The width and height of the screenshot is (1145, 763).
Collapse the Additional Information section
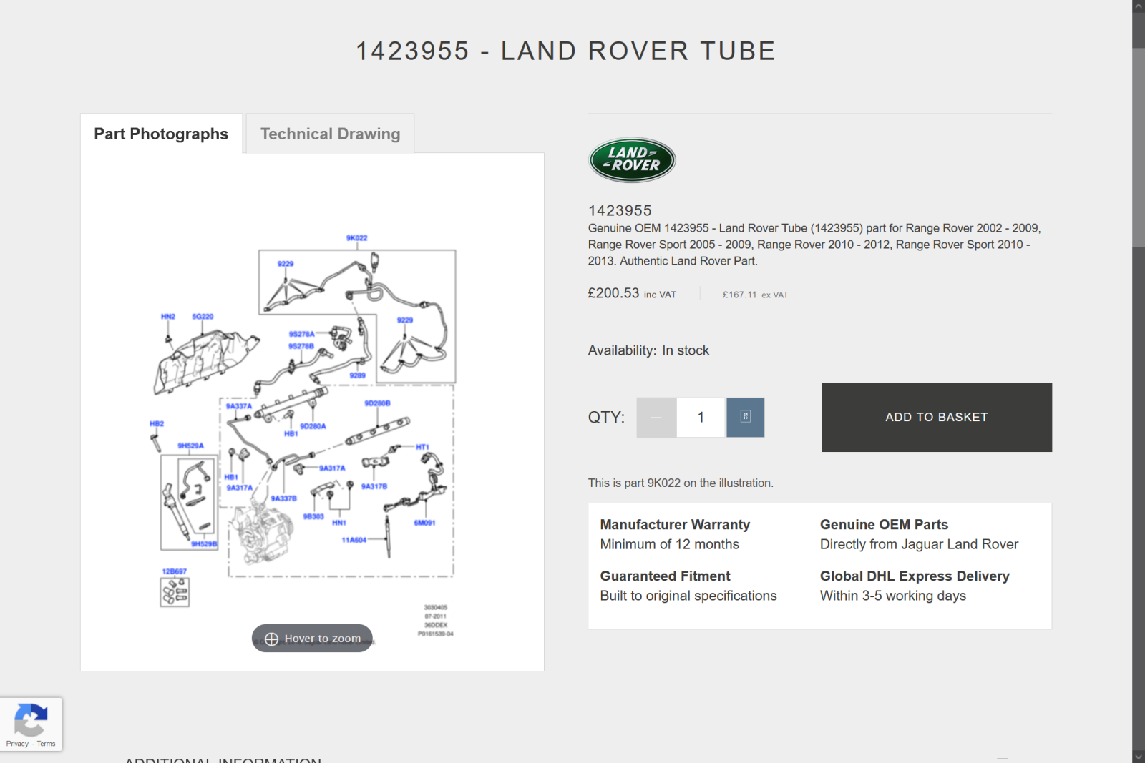(x=1002, y=758)
